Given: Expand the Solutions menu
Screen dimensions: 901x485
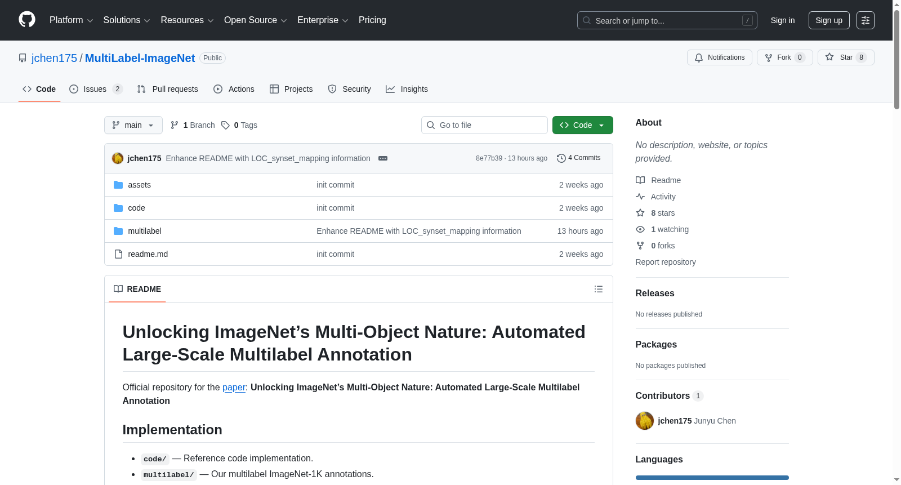Looking at the screenshot, I should coord(127,20).
